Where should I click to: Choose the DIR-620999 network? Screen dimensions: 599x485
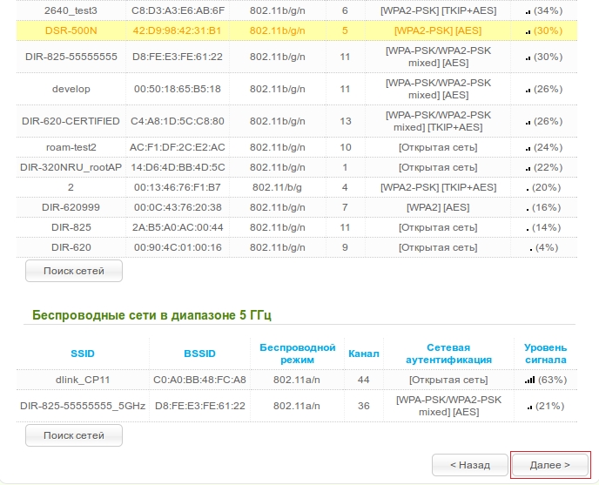pos(71,207)
